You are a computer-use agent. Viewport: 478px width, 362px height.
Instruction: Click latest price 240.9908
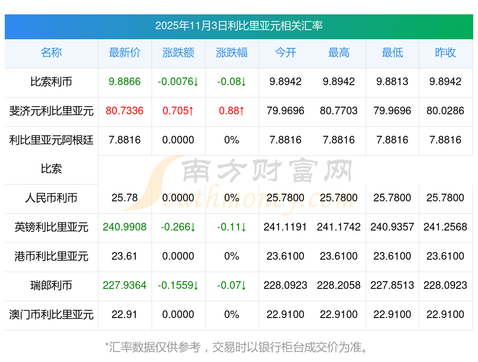125,227
